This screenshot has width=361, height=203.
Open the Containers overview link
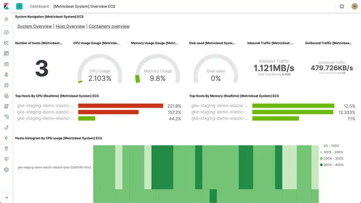pyautogui.click(x=109, y=26)
